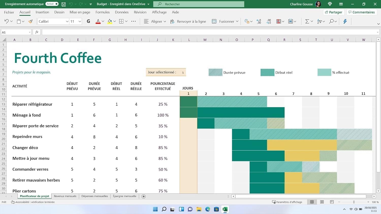Open the lightning bolt Ideas tool
The image size is (381, 214).
(x=345, y=22)
